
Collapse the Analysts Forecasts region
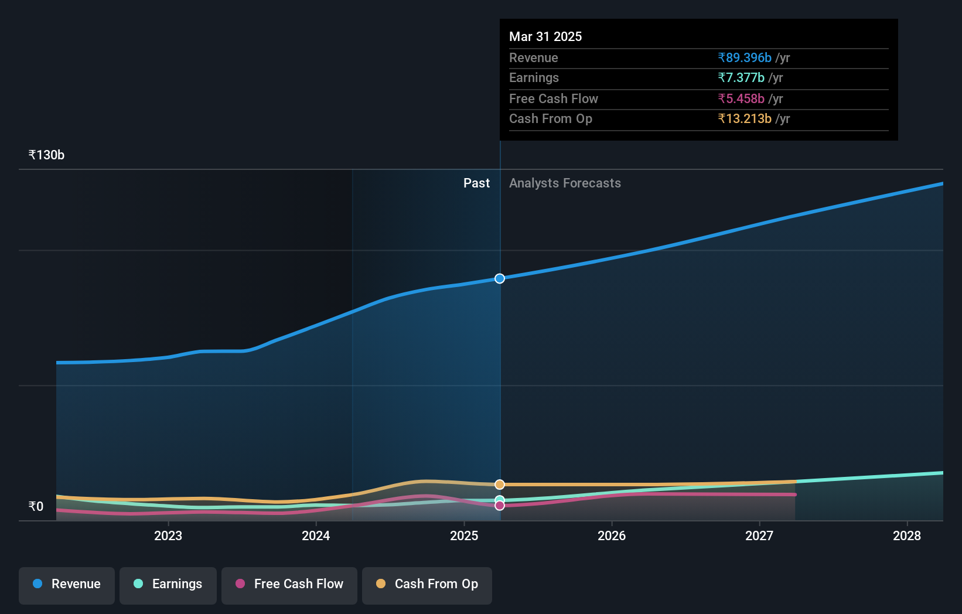564,183
